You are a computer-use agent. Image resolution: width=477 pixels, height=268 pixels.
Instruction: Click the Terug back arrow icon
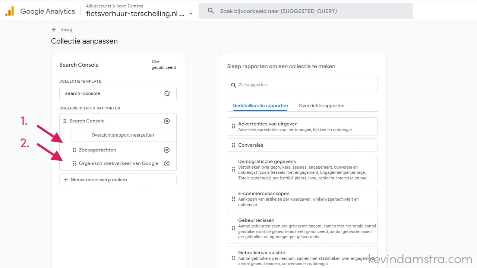point(54,30)
